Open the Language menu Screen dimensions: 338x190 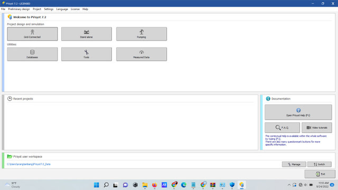(62, 9)
